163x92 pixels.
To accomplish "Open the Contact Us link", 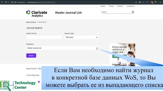I will pos(120,6).
